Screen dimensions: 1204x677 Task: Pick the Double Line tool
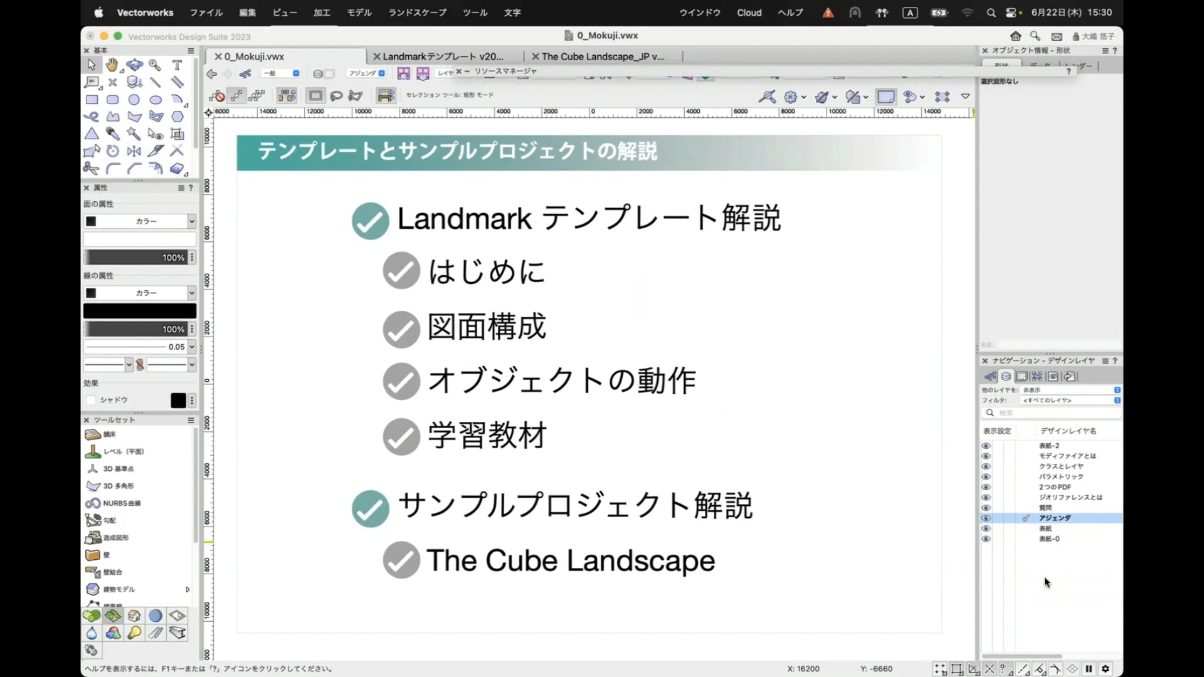click(177, 82)
